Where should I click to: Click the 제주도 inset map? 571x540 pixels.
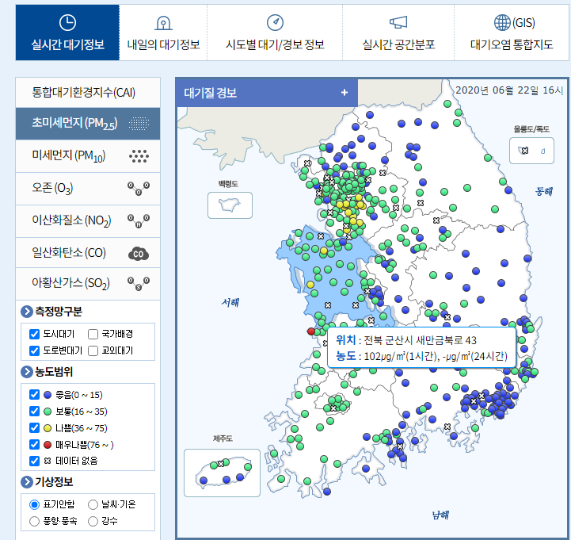pyautogui.click(x=222, y=472)
